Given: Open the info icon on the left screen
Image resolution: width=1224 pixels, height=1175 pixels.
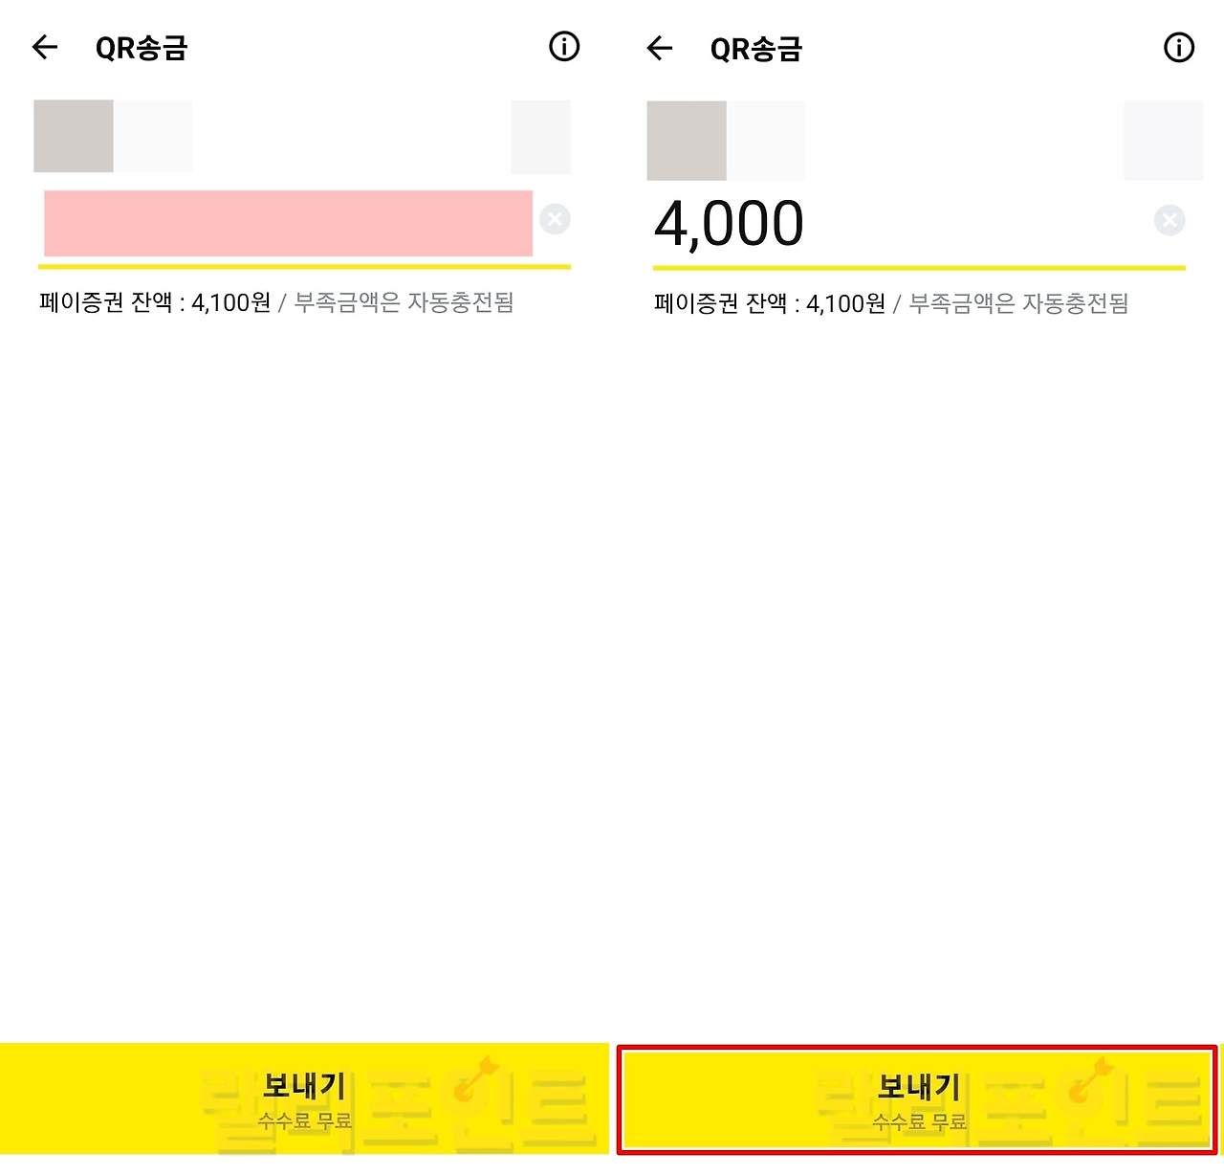Looking at the screenshot, I should coord(564,46).
